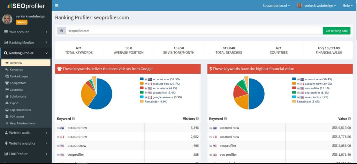This screenshot has width=357, height=164.
Task: Click the question mark icon beside domain field
Action: (x=61, y=31)
